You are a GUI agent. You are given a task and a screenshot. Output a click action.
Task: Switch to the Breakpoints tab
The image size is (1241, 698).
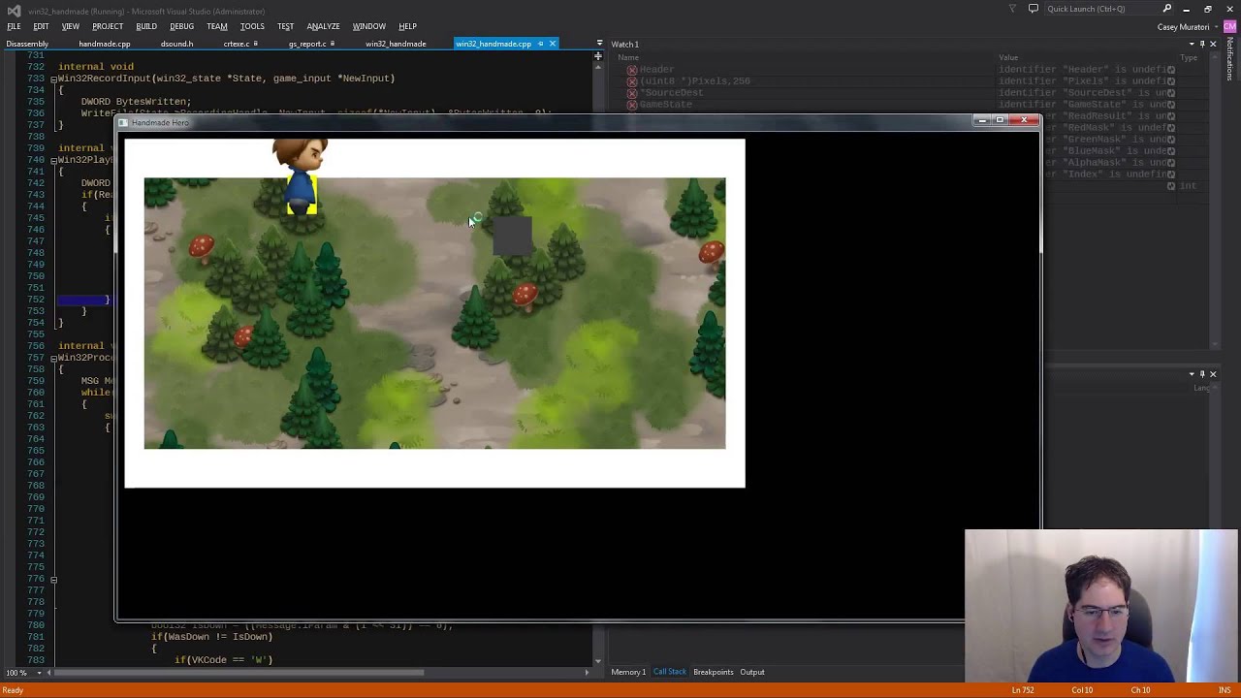point(714,672)
